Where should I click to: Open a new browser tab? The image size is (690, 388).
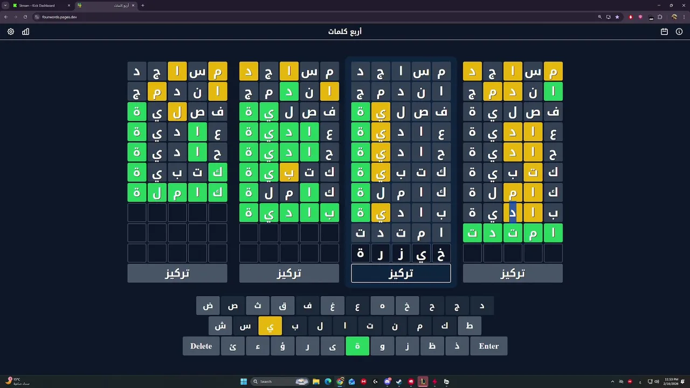142,5
